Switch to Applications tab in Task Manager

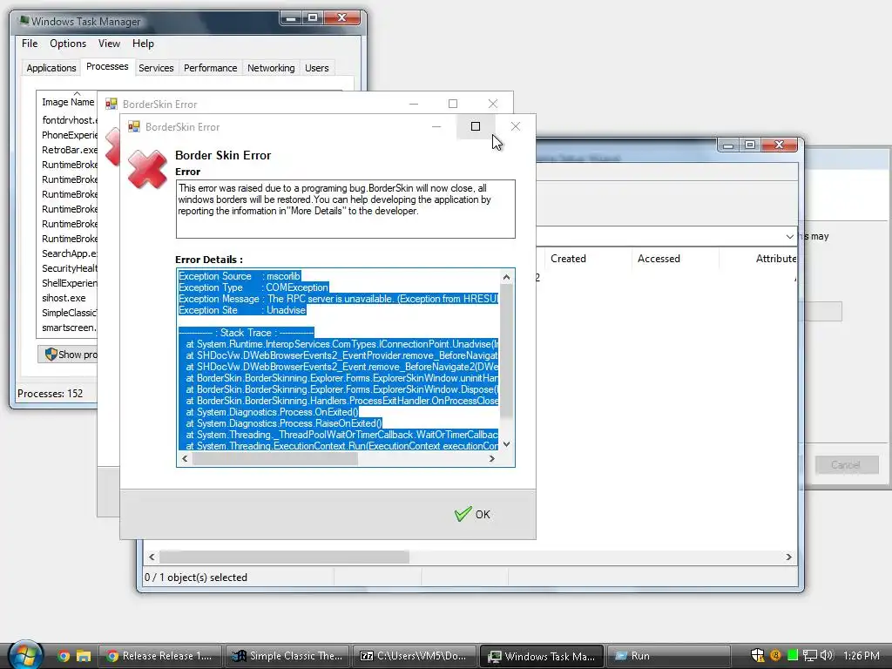point(51,68)
